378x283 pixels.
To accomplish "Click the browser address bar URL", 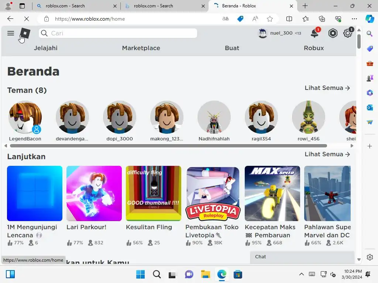I will (90, 19).
